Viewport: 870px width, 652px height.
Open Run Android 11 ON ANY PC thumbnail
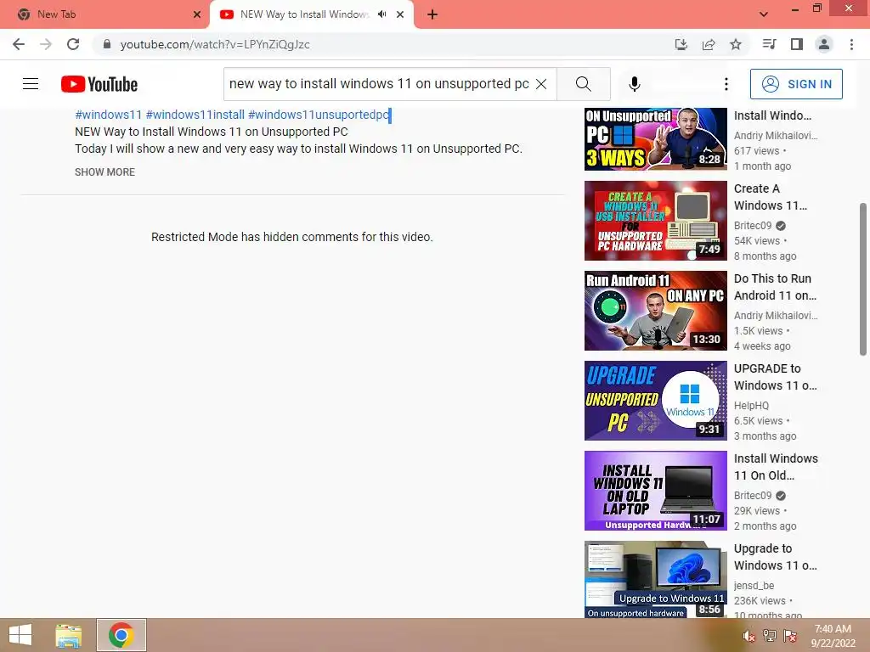[655, 311]
